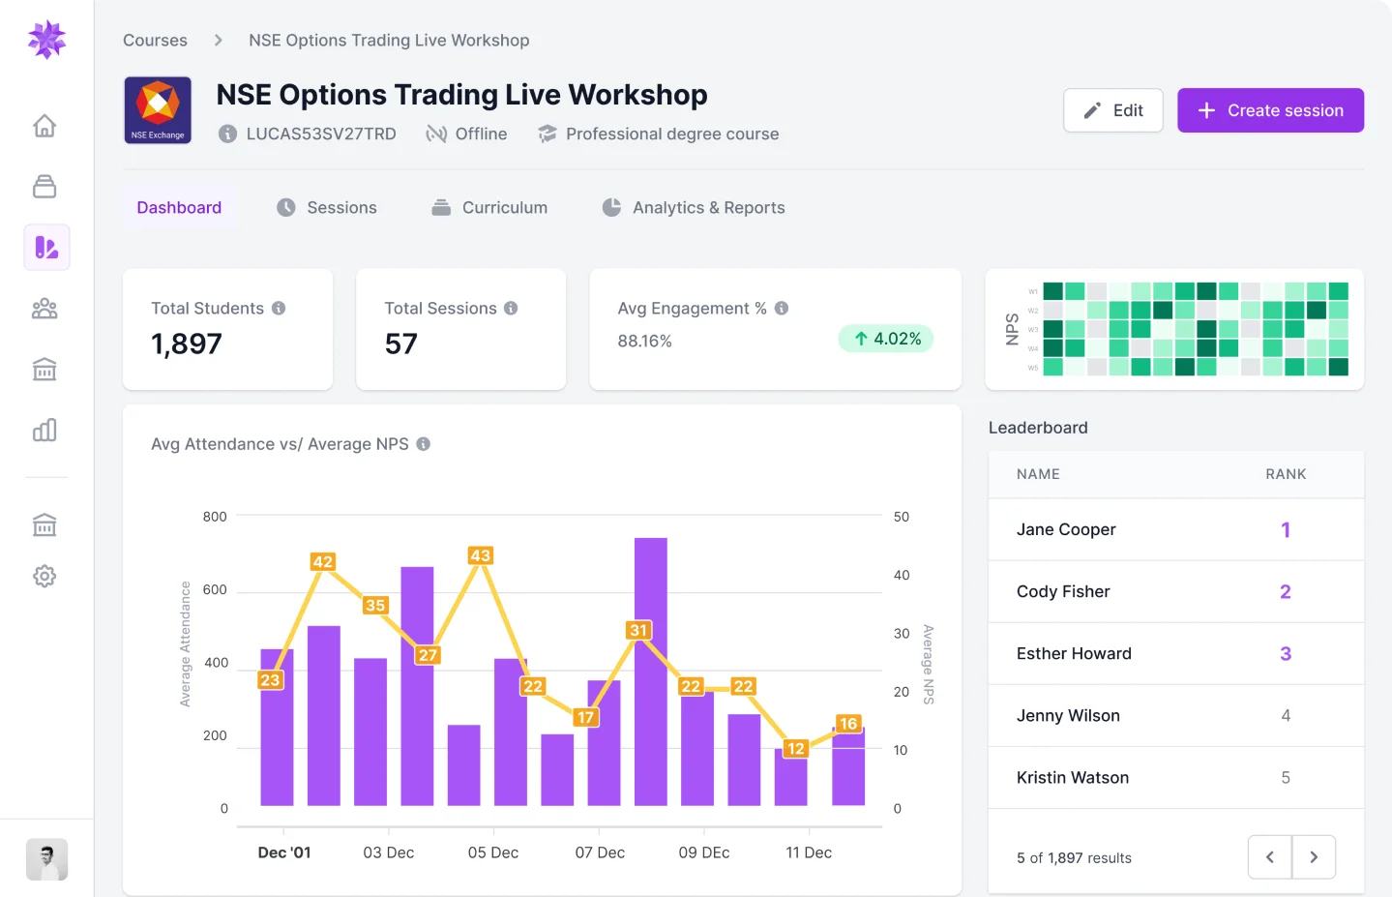This screenshot has width=1392, height=897.
Task: Click info icon beside Avg Attendance chart title
Action: coord(423,443)
